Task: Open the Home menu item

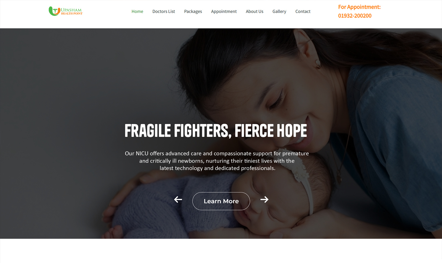Action: point(137,11)
